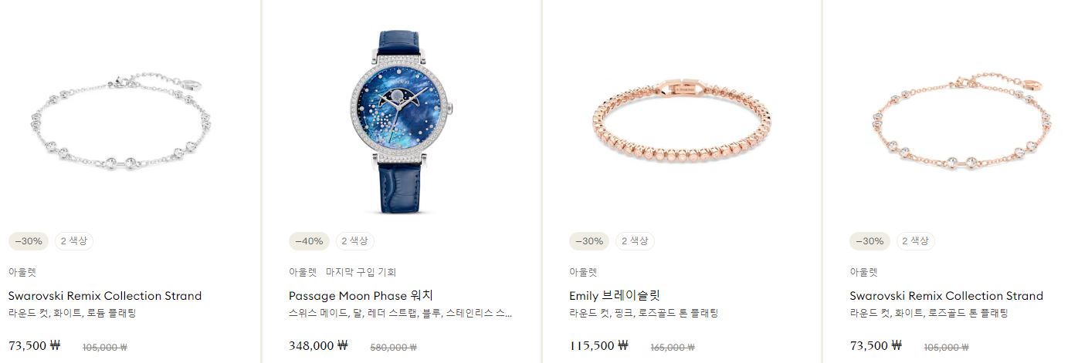Select the 2 색상 chip under the rose gold Remix bracelet

916,241
